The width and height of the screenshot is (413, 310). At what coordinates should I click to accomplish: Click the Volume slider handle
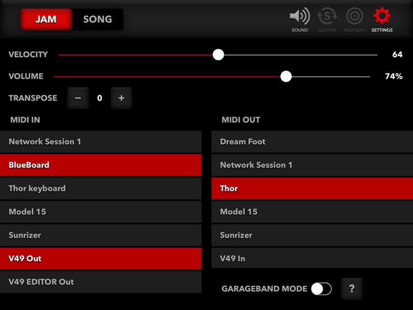pos(286,77)
